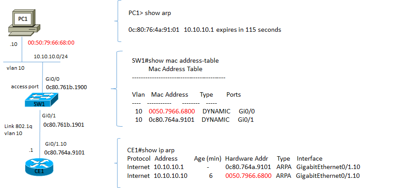Click the 'Link 802.1q' label

click(x=19, y=127)
